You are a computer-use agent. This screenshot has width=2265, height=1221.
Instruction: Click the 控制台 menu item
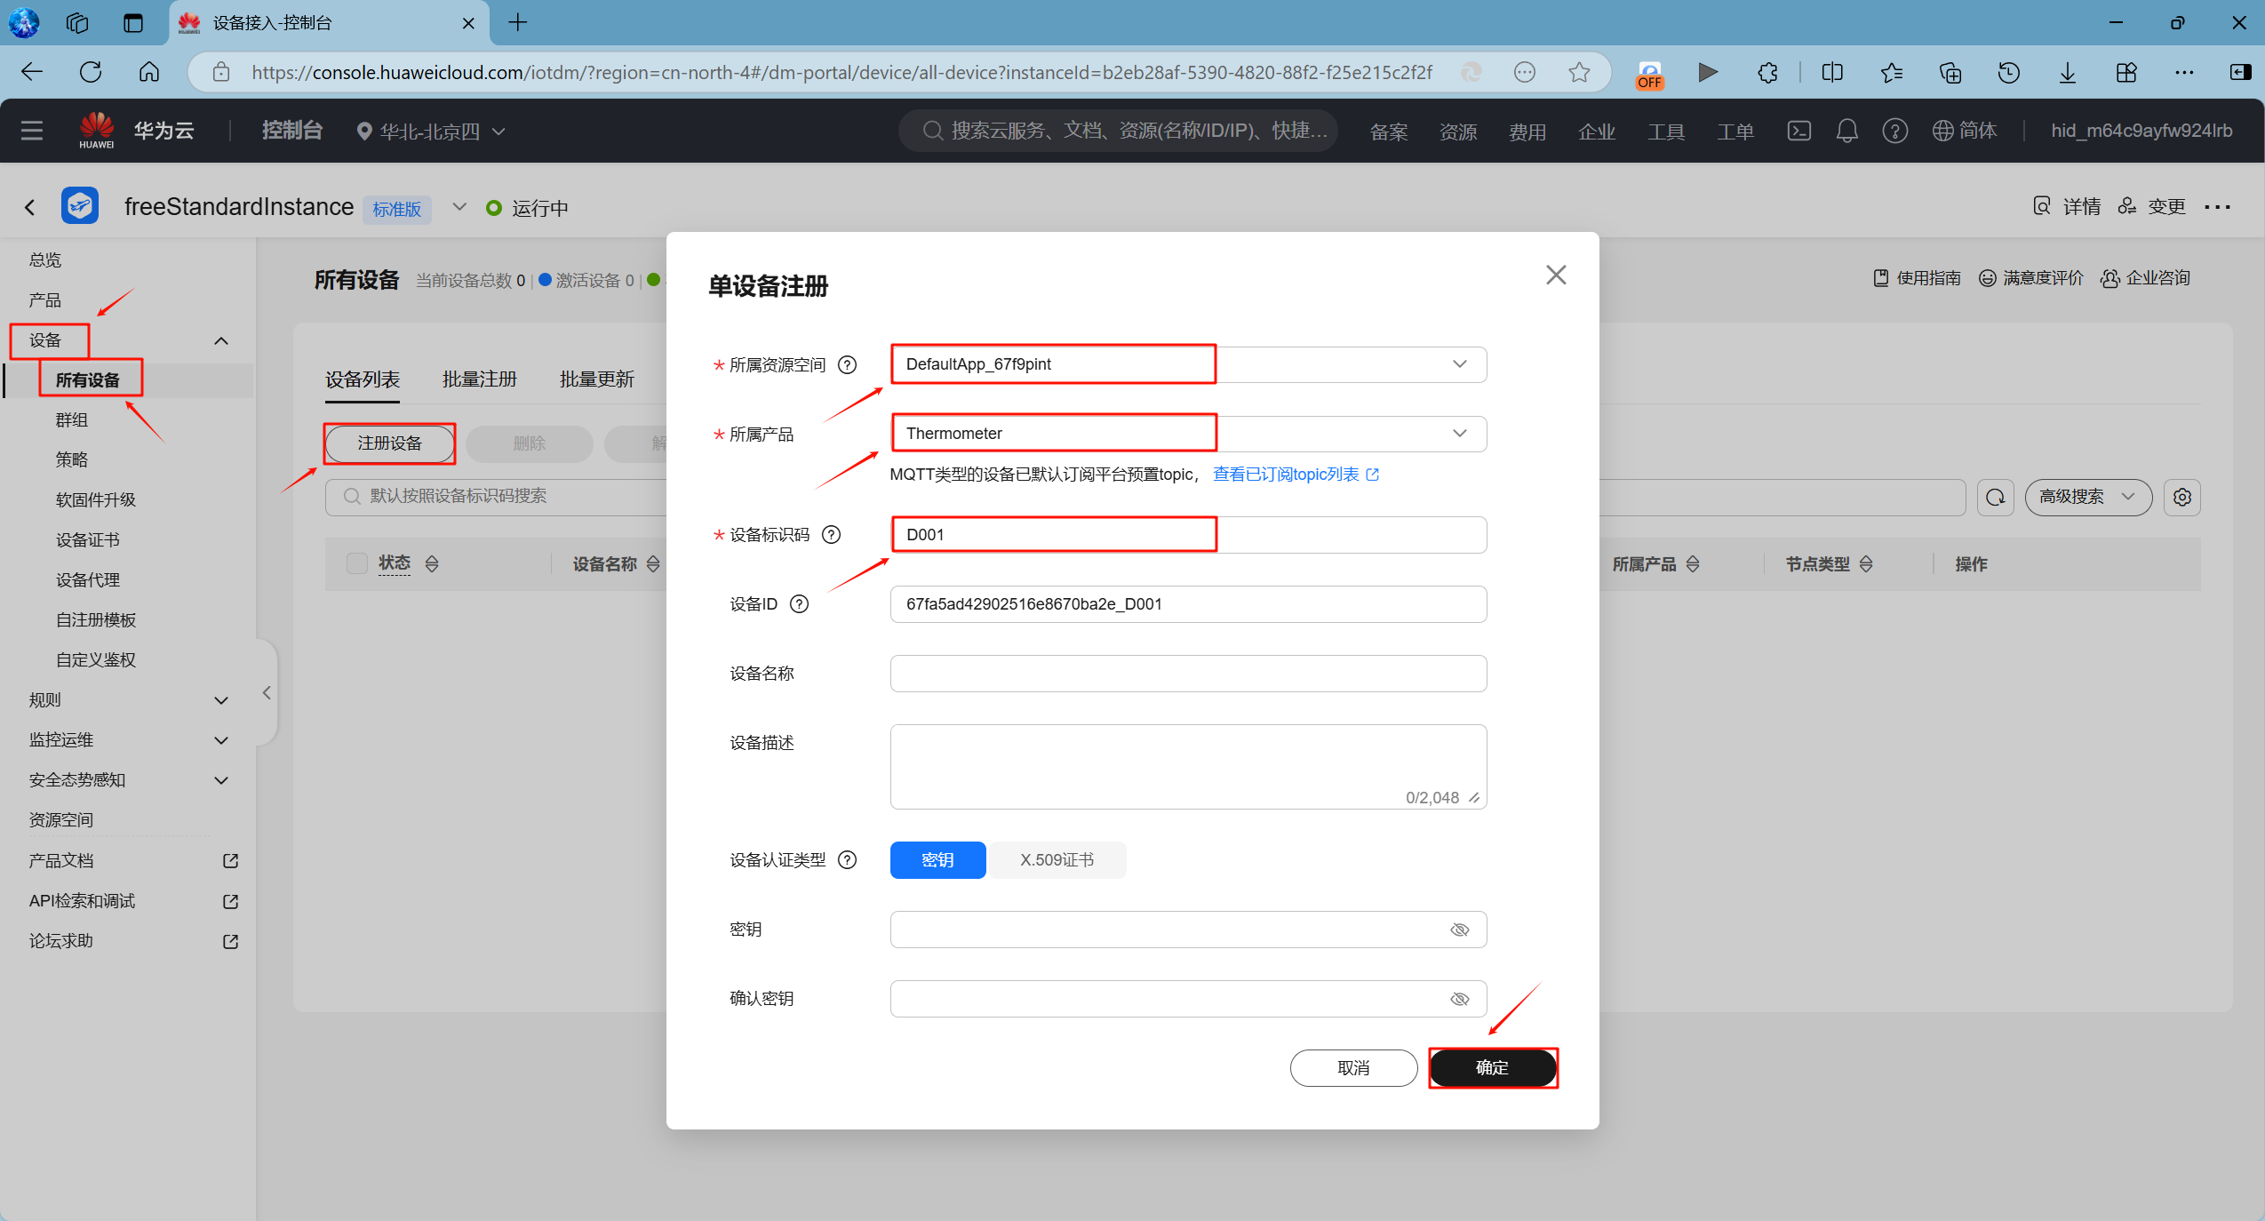(x=291, y=130)
